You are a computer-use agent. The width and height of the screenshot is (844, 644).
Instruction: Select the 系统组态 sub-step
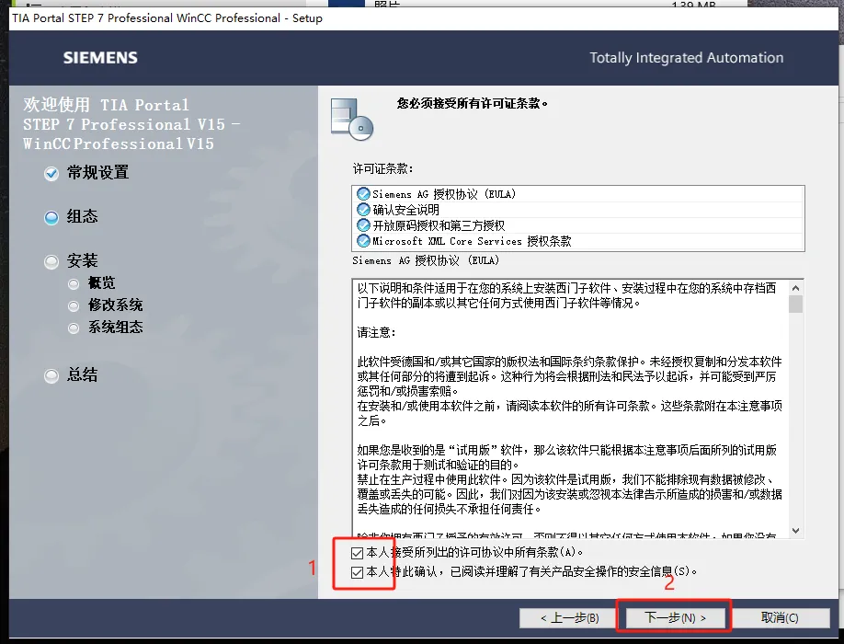pos(115,328)
